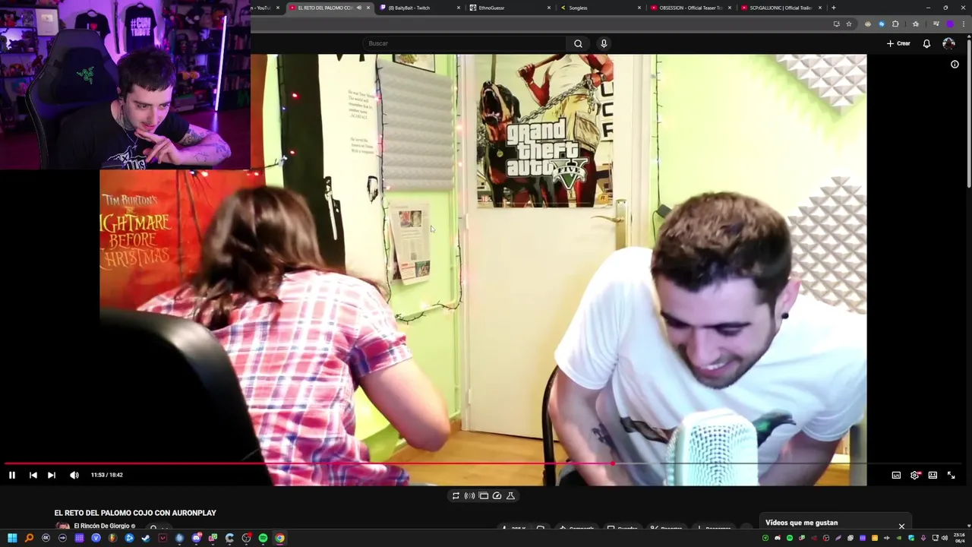Bookmark this page with star

pyautogui.click(x=849, y=24)
